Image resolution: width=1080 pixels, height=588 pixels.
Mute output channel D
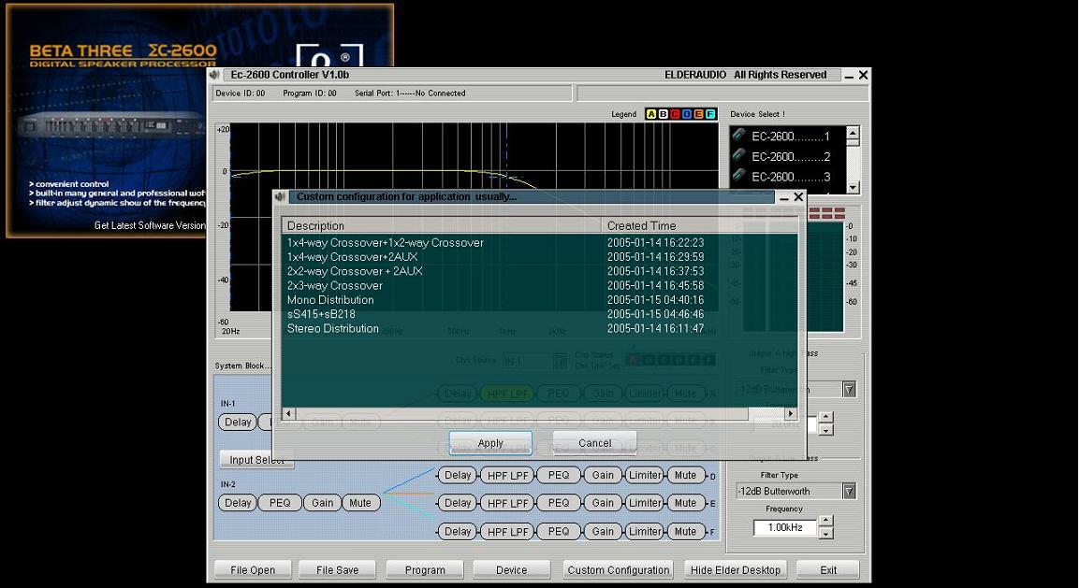pyautogui.click(x=685, y=475)
